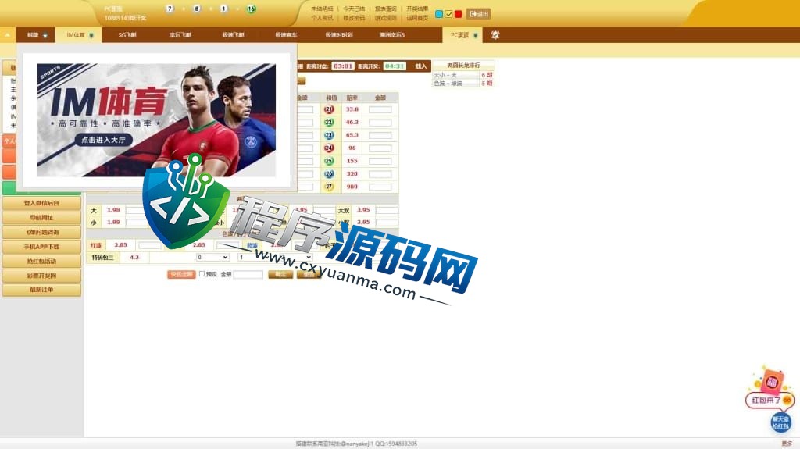Click amount field for sum value 27
Viewport: 800px width, 449px height.
380,187
